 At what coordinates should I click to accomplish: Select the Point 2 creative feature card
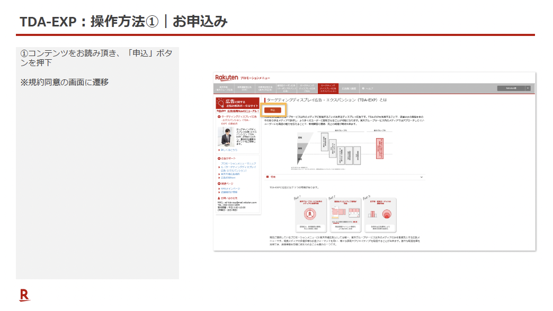[345, 215]
